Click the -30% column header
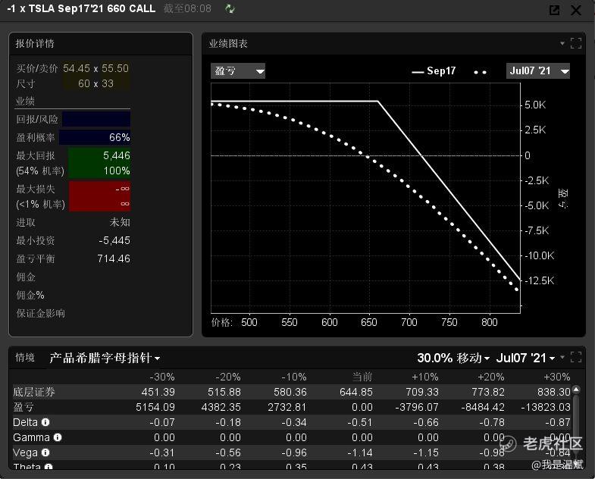The height and width of the screenshot is (479, 595). coord(162,377)
